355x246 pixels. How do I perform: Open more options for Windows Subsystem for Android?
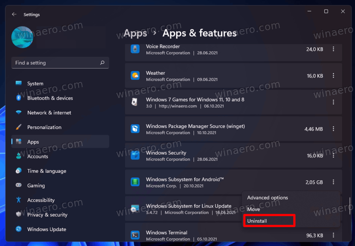coord(333,182)
